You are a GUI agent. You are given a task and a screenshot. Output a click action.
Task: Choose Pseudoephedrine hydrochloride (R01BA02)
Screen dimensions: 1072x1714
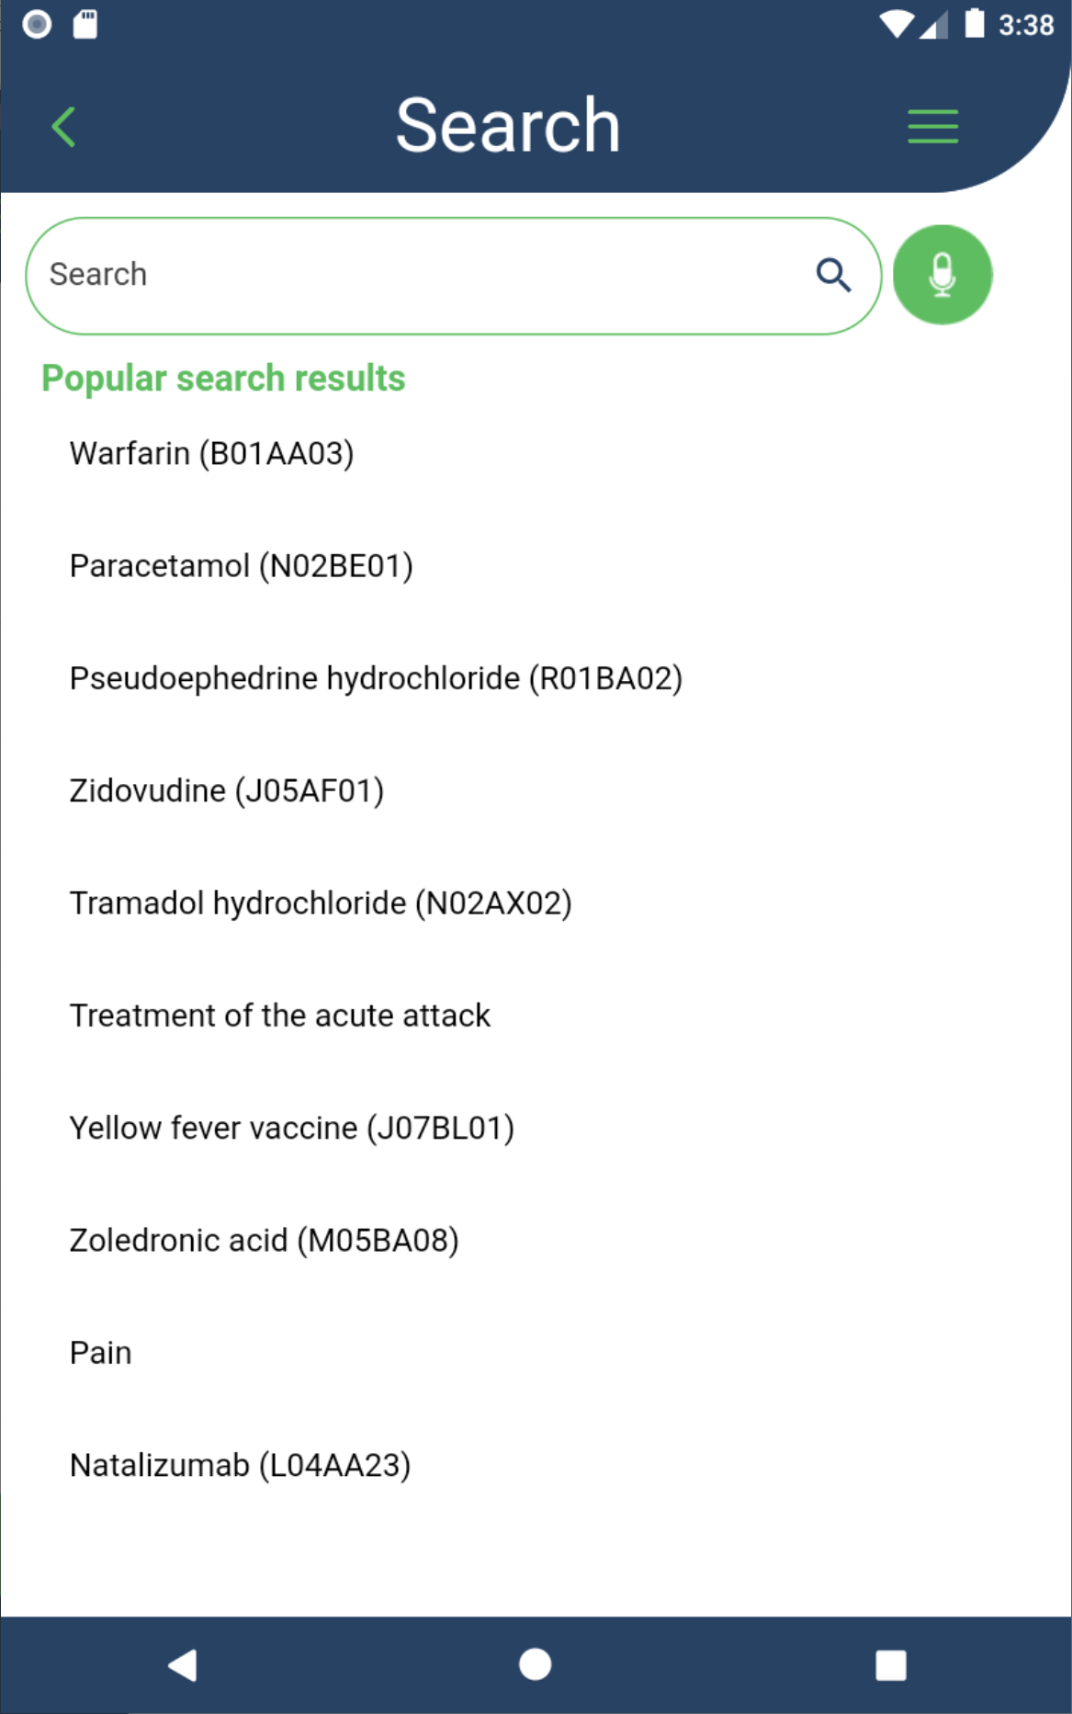tap(377, 678)
